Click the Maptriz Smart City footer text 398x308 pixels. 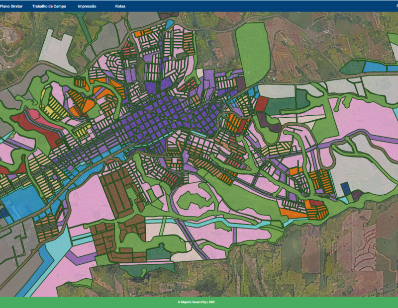coord(196,302)
